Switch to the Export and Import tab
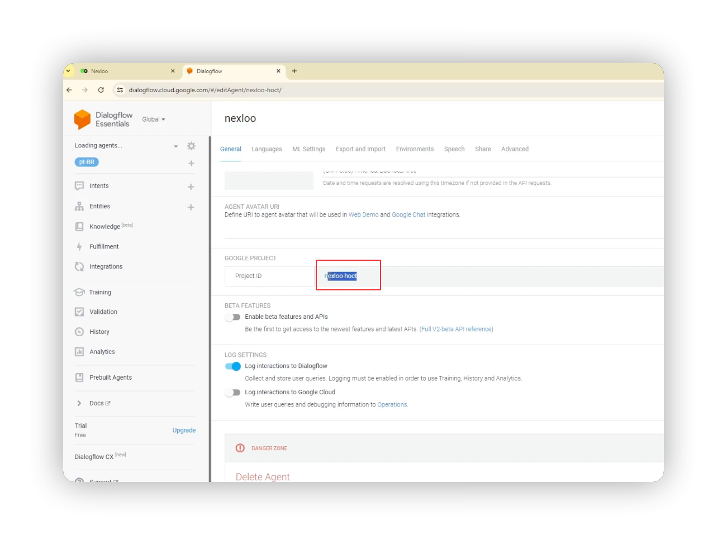 point(360,149)
